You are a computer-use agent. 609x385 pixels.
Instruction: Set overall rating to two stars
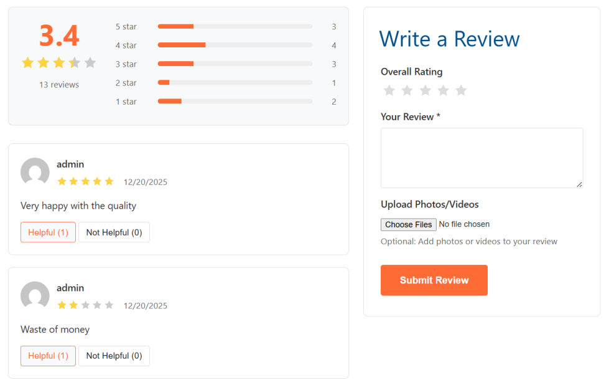coord(407,91)
